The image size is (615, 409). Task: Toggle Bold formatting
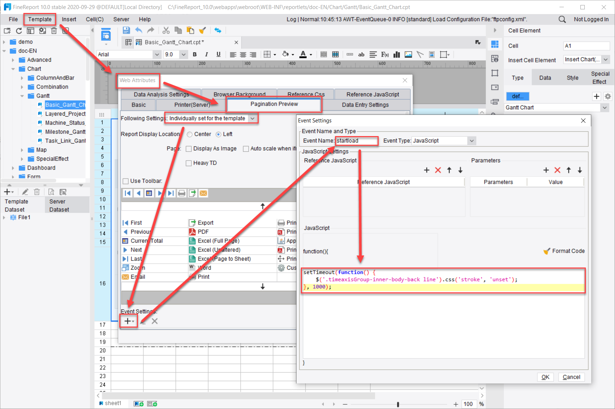coord(195,54)
